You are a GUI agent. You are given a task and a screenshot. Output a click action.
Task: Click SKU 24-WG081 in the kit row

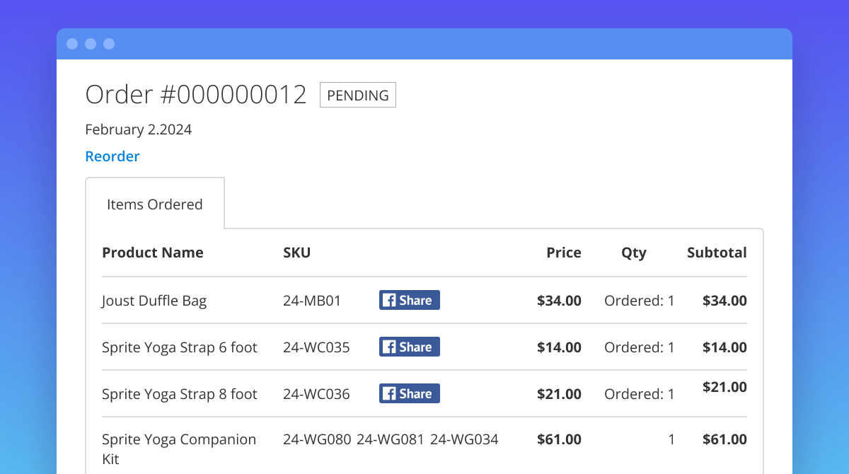[390, 439]
